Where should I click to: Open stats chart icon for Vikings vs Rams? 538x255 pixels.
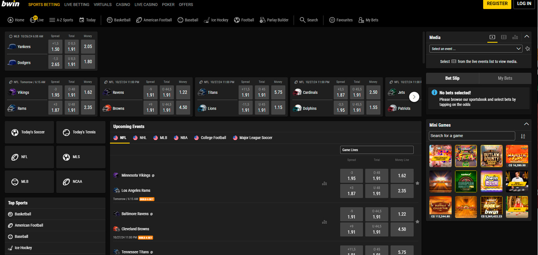[324, 184]
